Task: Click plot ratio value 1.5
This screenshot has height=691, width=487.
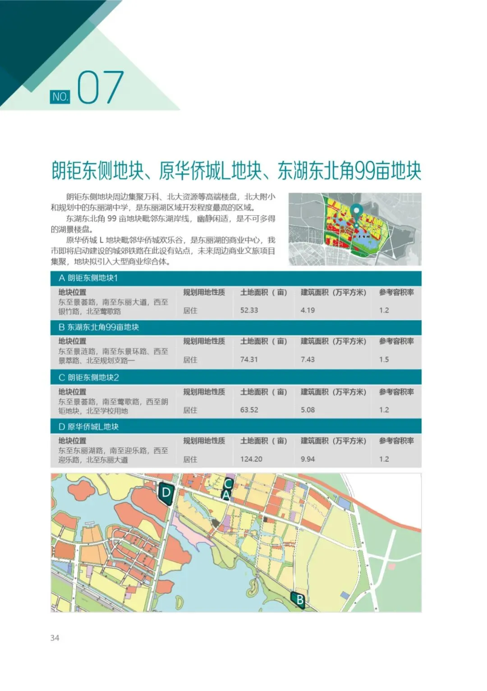Action: [384, 360]
